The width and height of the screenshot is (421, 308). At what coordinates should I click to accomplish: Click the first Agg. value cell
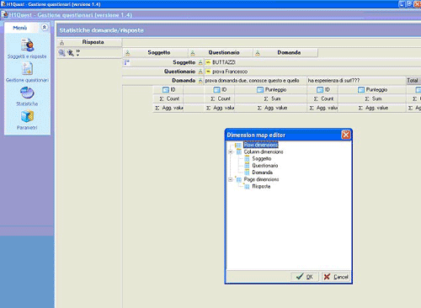[x=168, y=108]
